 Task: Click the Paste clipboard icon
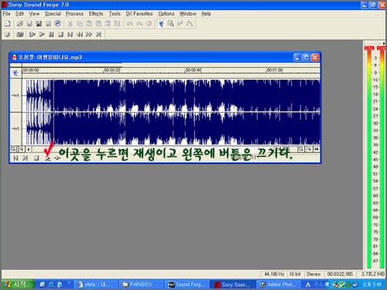click(89, 24)
